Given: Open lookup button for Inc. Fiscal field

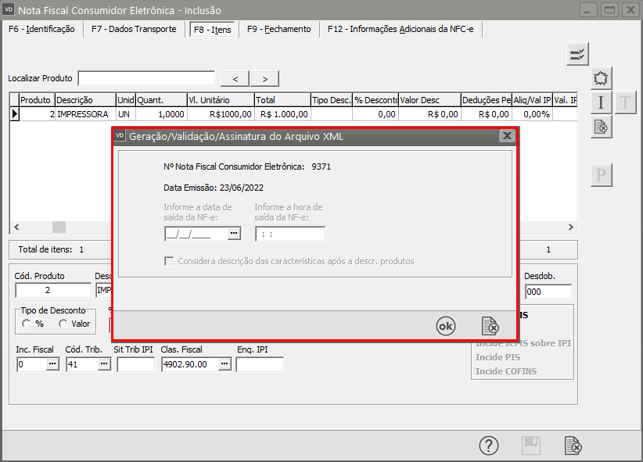Looking at the screenshot, I should click(x=52, y=364).
